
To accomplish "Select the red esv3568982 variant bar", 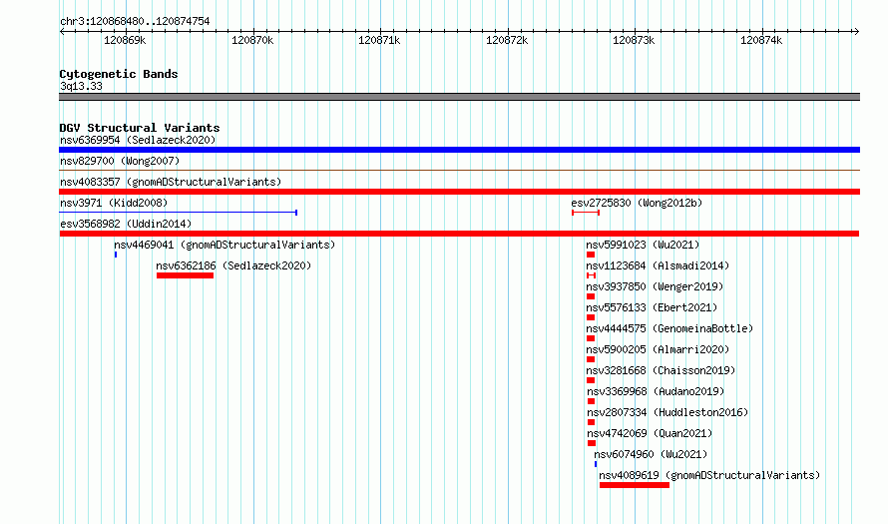I will [459, 234].
